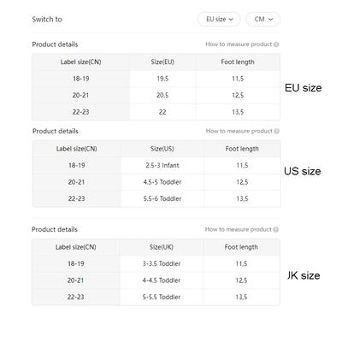Click help icon in US size section header
This screenshot has width=342, height=342.
[x=276, y=131]
